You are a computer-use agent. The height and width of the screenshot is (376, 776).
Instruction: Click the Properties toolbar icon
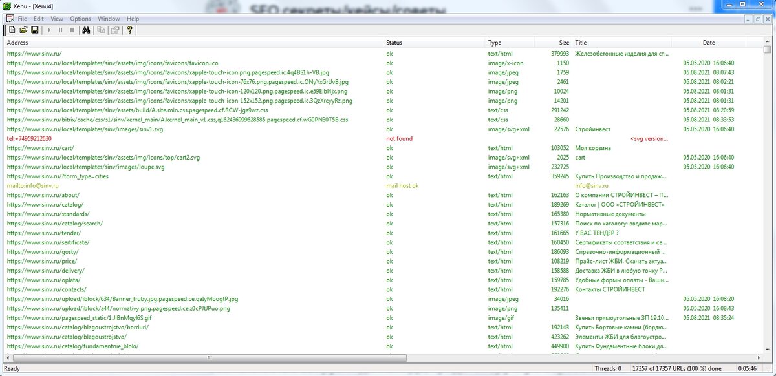[115, 30]
